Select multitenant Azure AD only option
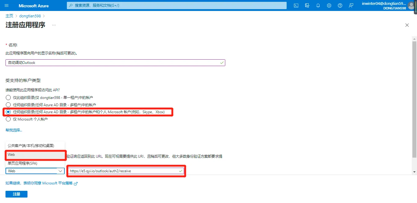This screenshot has width=417, height=203. [8, 105]
